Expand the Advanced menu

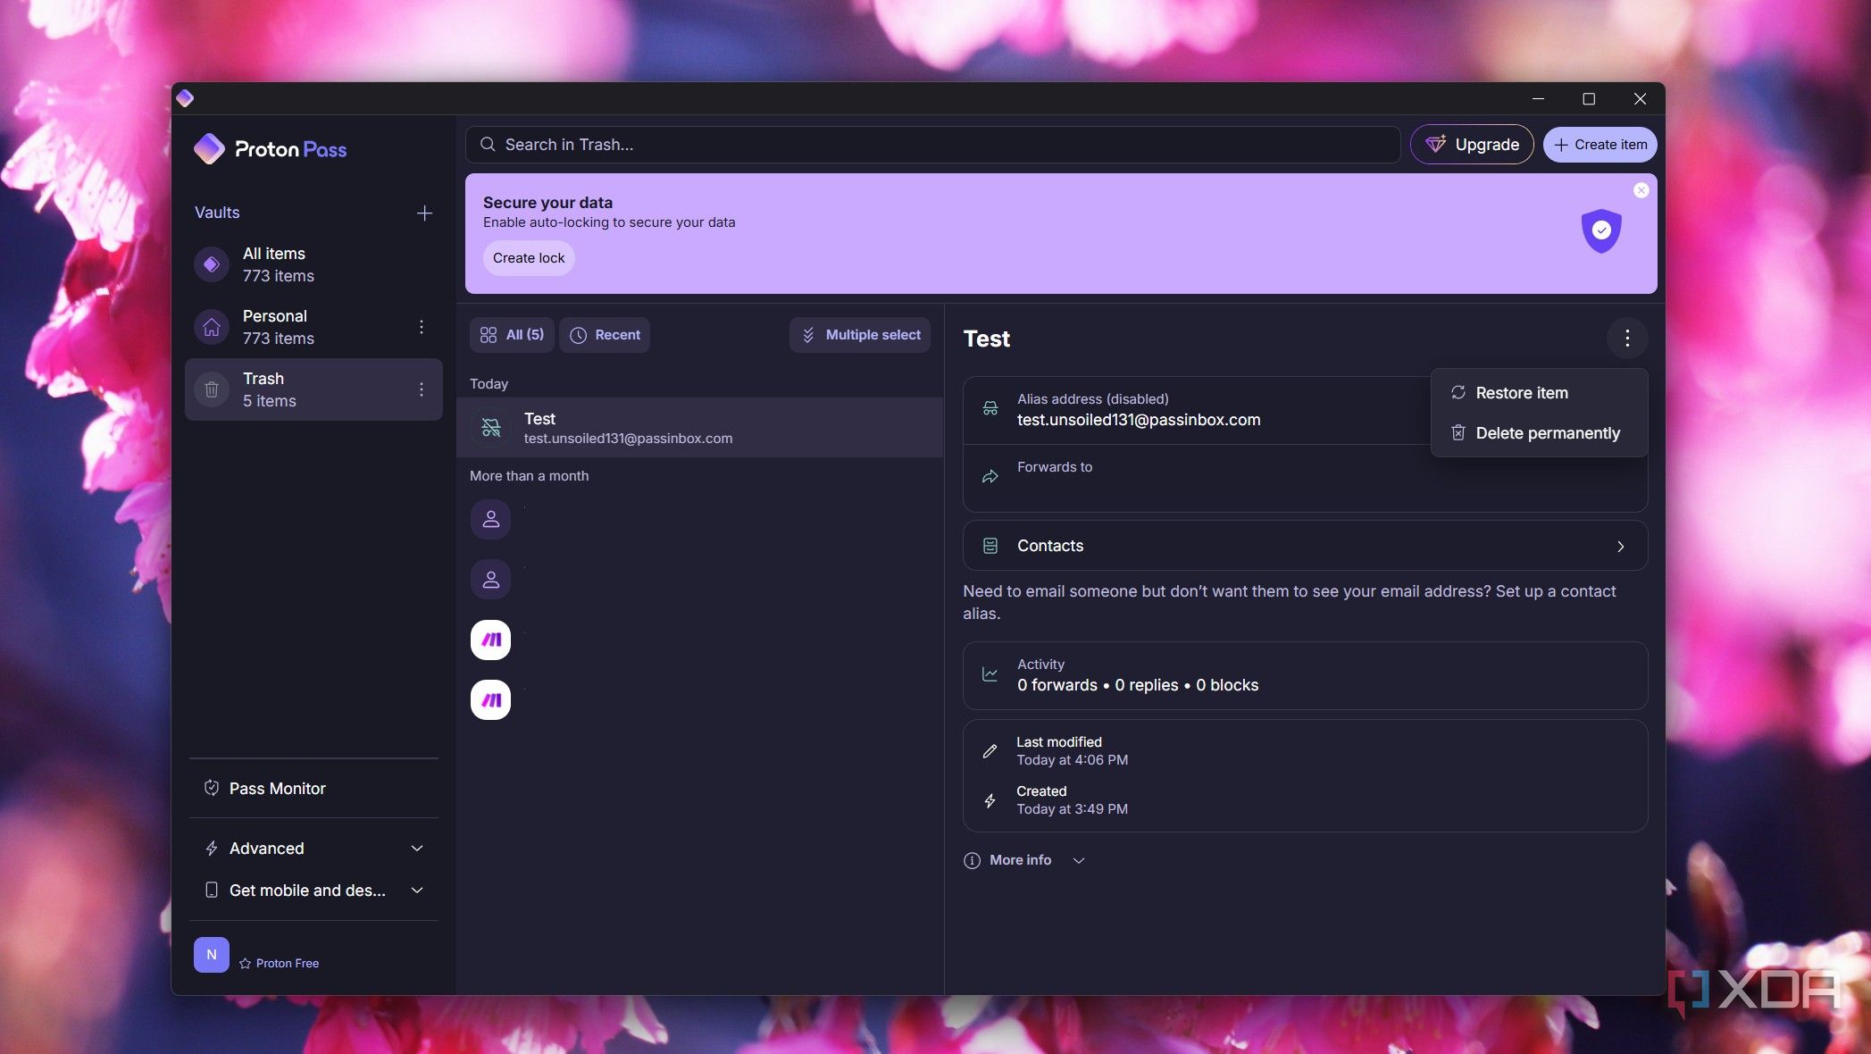tap(313, 849)
